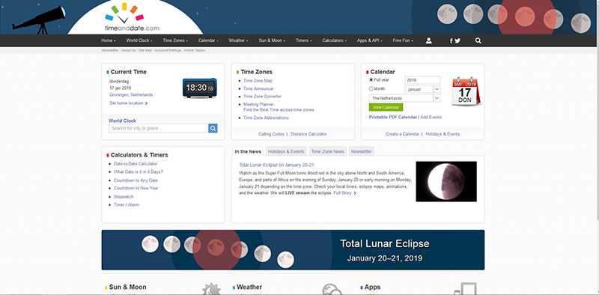Open Printable PDF Calendar link

pos(392,118)
